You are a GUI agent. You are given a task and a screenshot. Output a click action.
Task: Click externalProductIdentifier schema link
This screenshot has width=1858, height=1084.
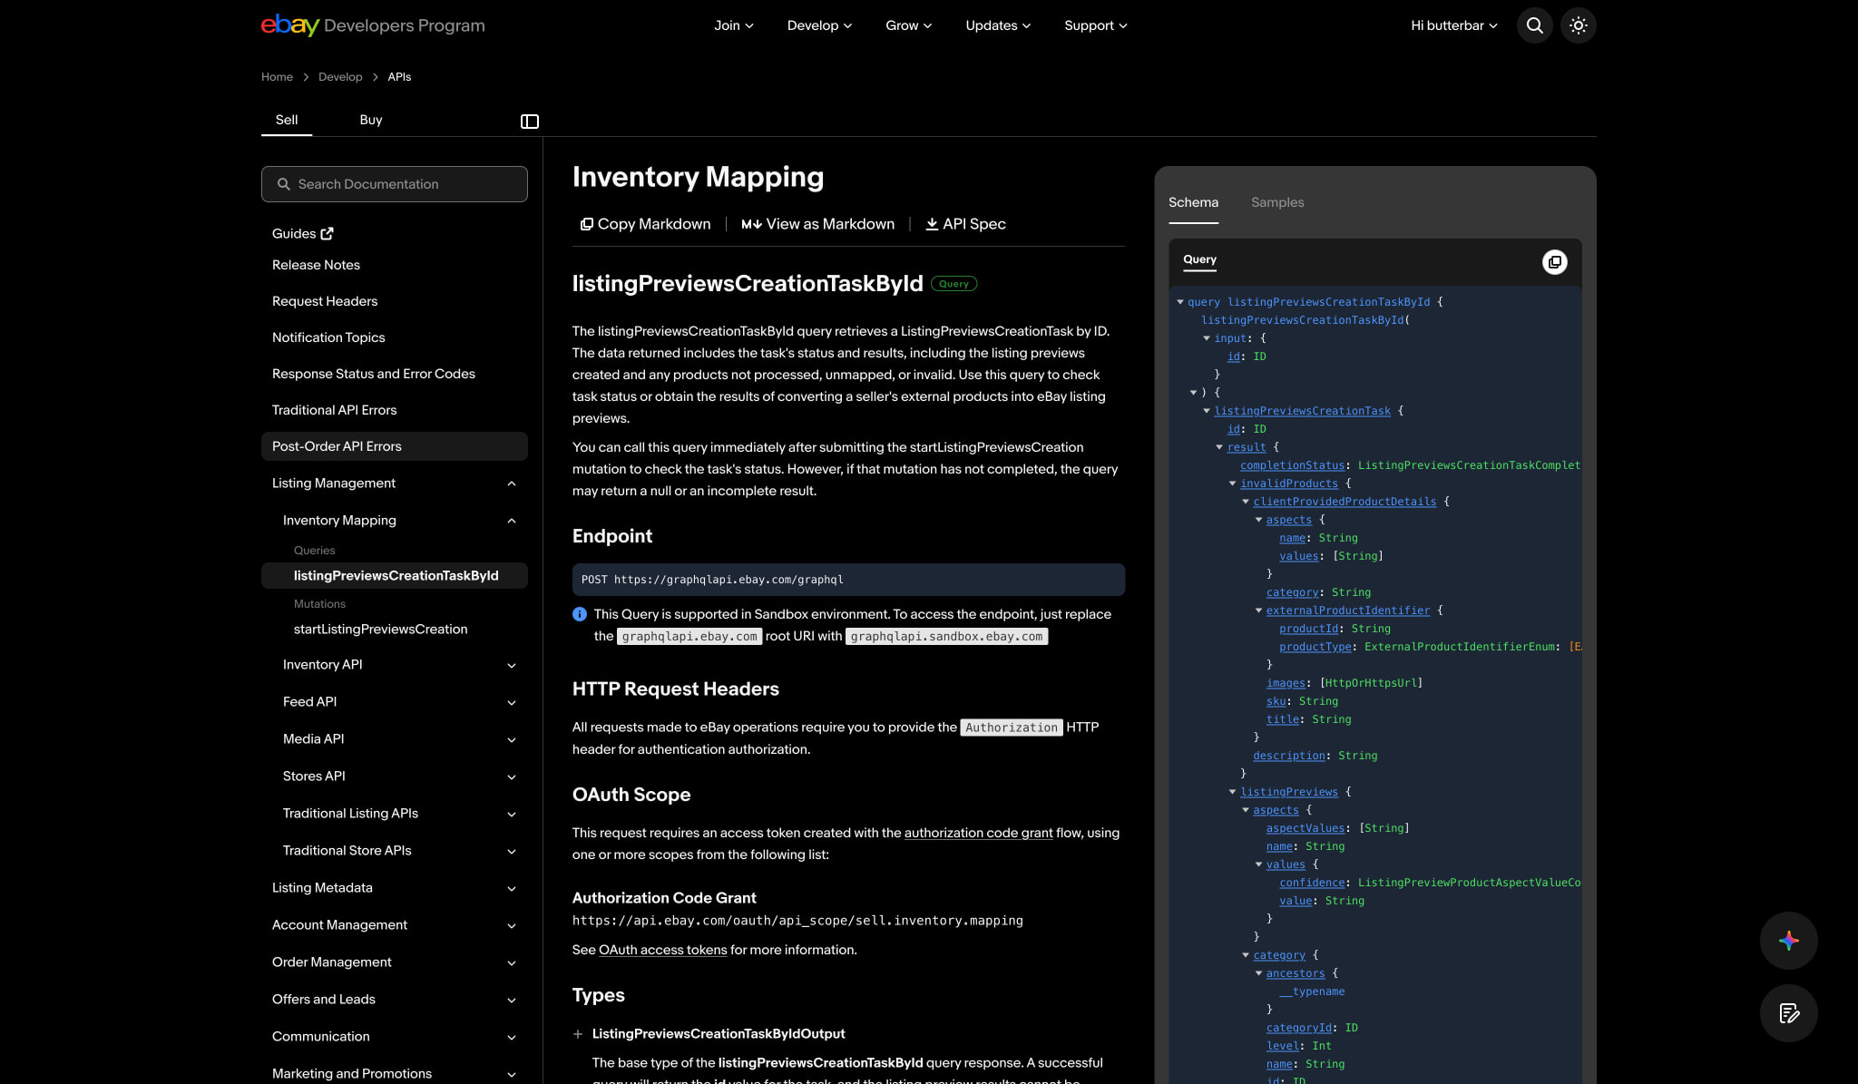point(1348,610)
